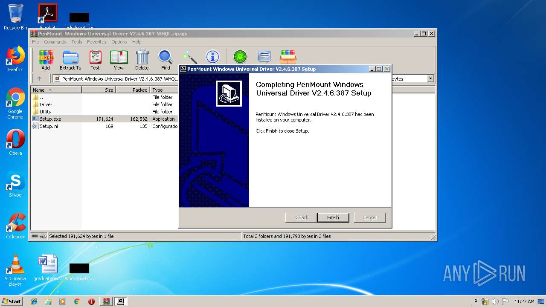Open Opera desktop shortcut
This screenshot has width=546, height=307.
15,142
